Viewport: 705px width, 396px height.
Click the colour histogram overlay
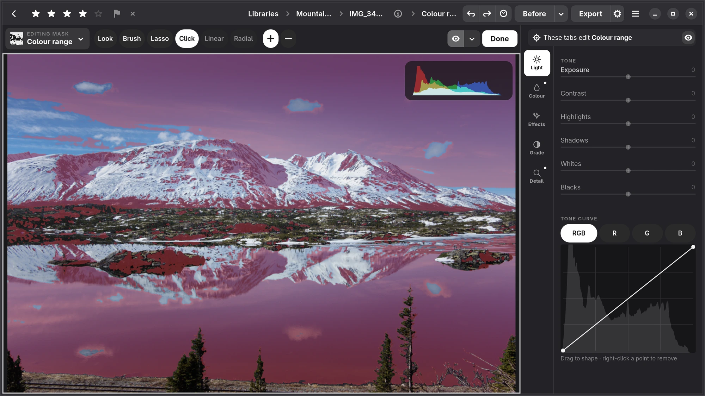click(x=459, y=81)
